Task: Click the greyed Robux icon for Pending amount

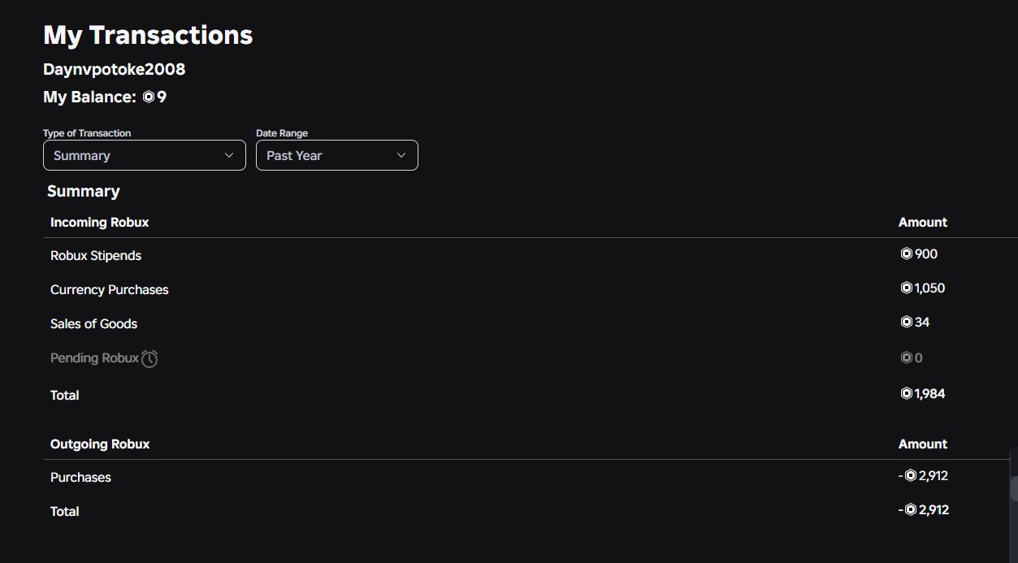Action: [x=907, y=357]
